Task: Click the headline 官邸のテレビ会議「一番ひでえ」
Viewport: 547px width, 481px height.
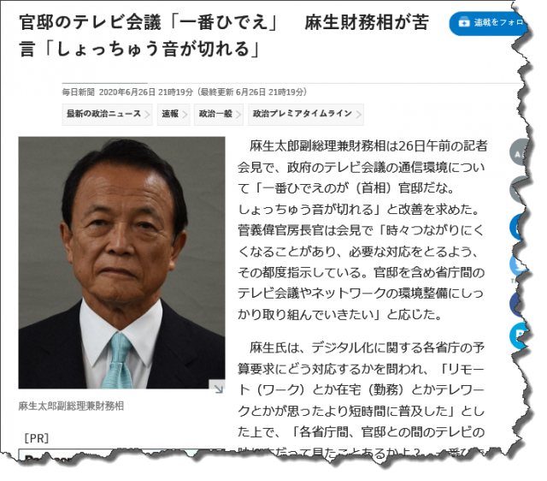Action: [x=148, y=23]
